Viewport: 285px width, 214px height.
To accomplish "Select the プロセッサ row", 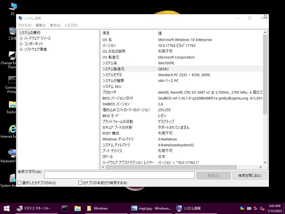I will tap(182, 93).
